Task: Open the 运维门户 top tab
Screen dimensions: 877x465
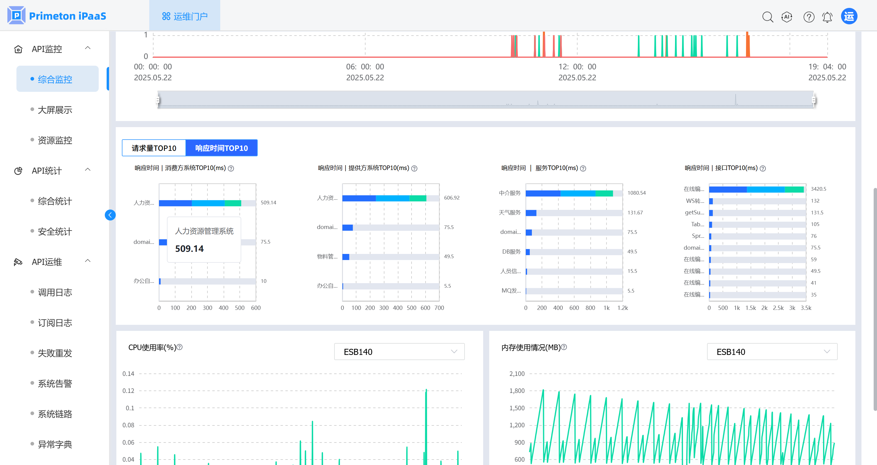Action: [x=185, y=16]
